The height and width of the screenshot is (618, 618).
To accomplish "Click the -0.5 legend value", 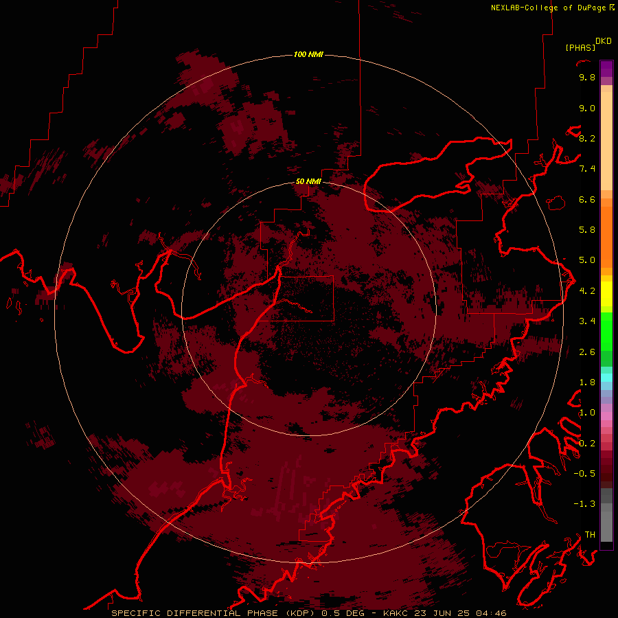I will (x=584, y=474).
